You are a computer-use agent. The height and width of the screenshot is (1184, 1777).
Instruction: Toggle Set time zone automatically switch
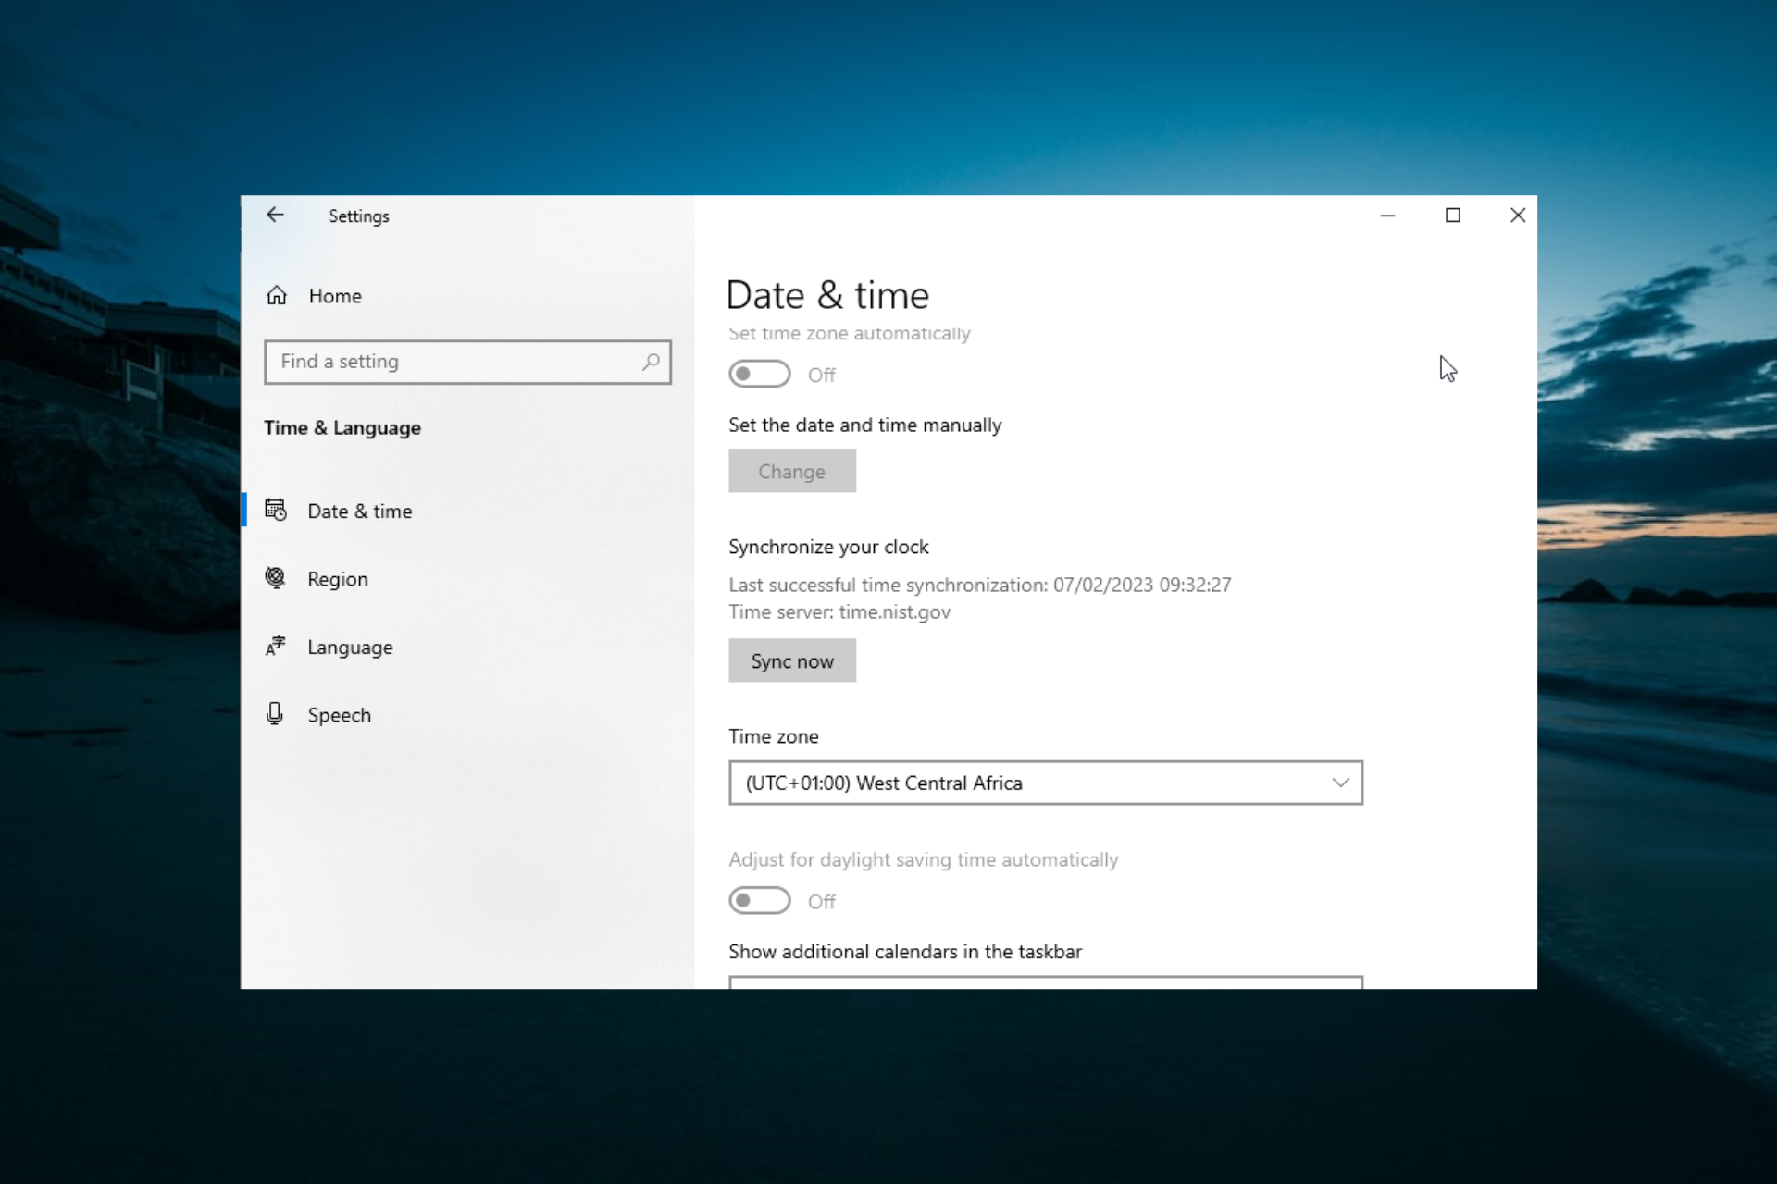(x=760, y=374)
